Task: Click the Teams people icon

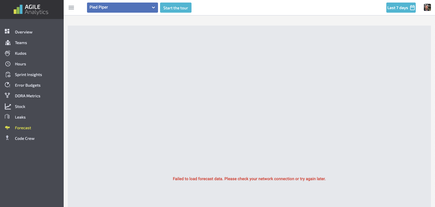Action: [8, 43]
